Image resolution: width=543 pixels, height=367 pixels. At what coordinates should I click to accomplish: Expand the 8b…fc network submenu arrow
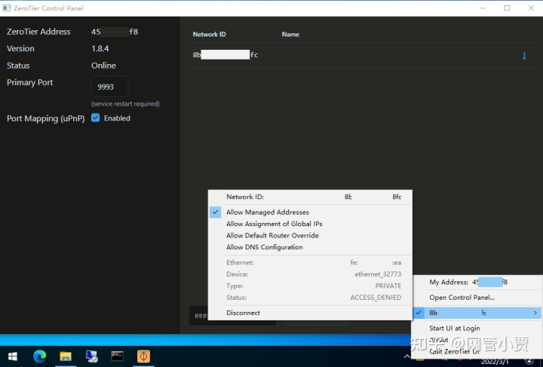[x=535, y=313]
